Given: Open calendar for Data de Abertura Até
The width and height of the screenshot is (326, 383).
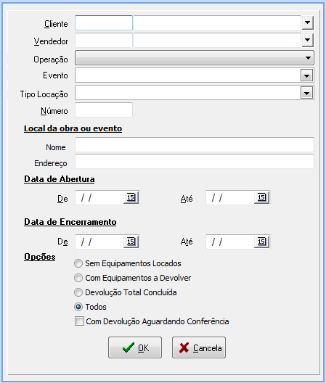Looking at the screenshot, I should (261, 197).
